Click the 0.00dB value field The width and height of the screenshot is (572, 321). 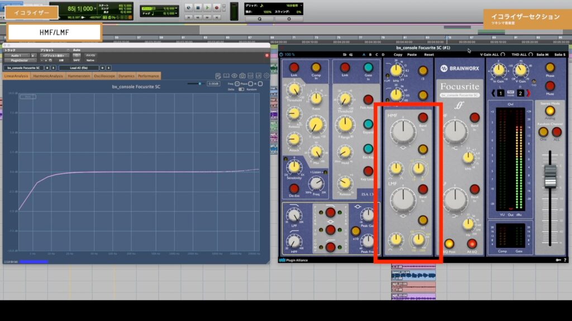[x=213, y=84]
